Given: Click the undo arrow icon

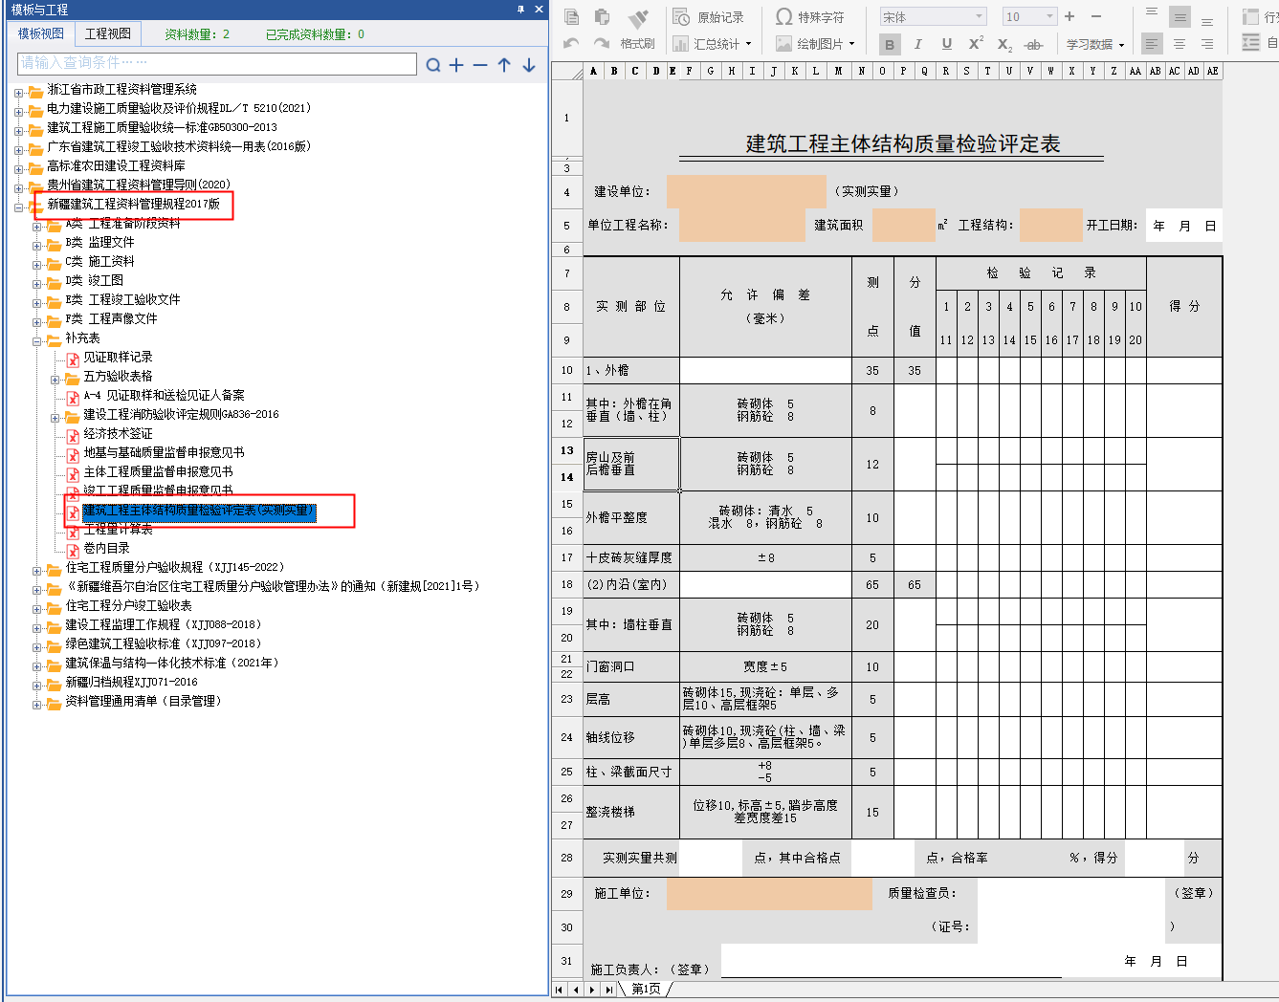Looking at the screenshot, I should [572, 43].
